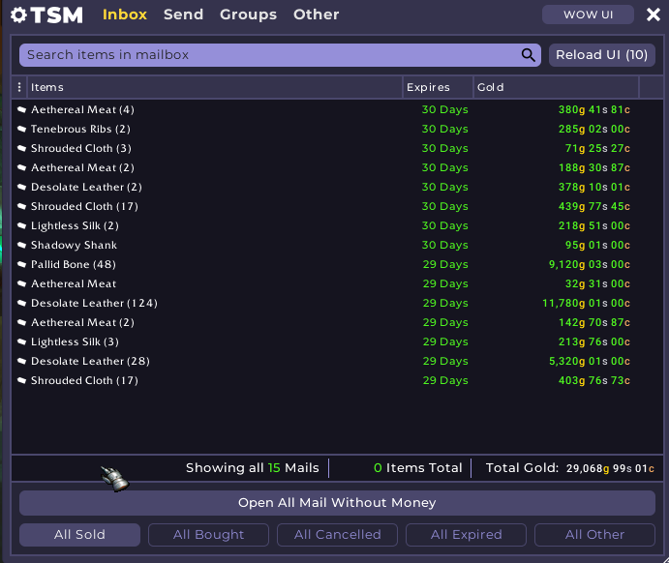
Task: Switch to the Send tab
Action: click(183, 15)
